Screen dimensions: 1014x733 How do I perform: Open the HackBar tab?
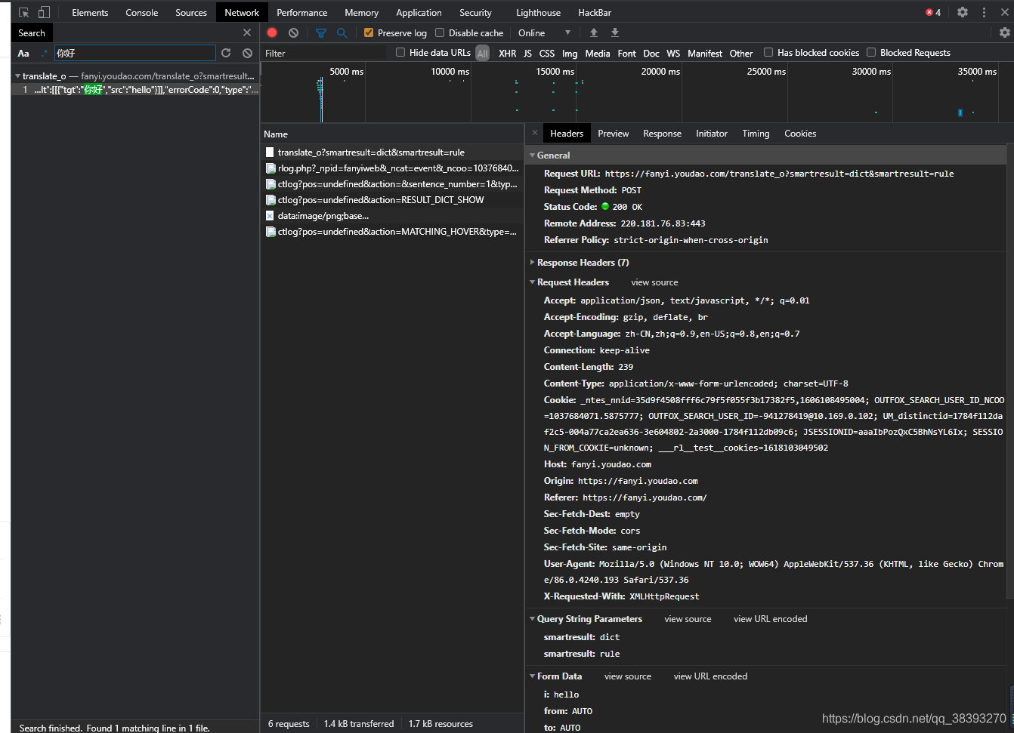595,12
